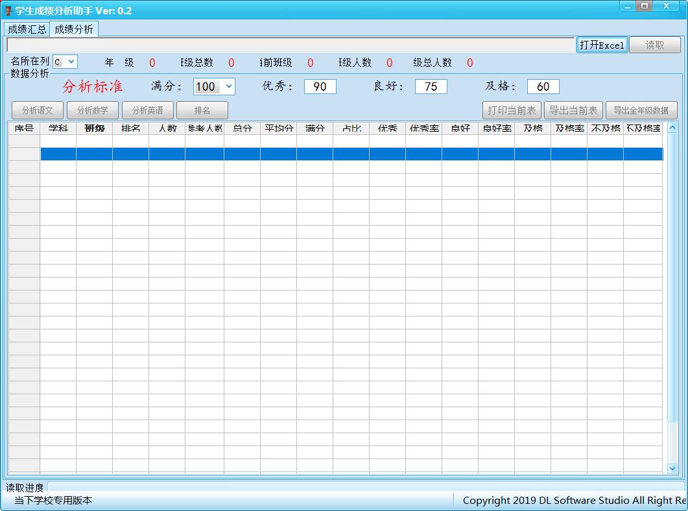Screen dimensions: 688x511
Task: Click inside the 良好 score input field
Action: 431,86
